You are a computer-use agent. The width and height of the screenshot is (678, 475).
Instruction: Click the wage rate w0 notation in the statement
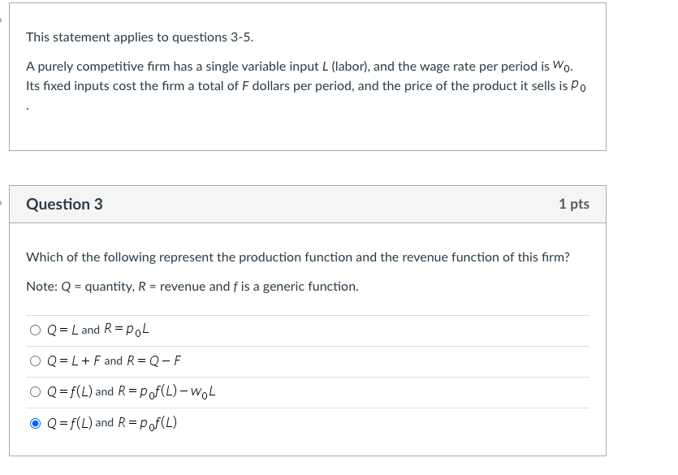[x=575, y=67]
